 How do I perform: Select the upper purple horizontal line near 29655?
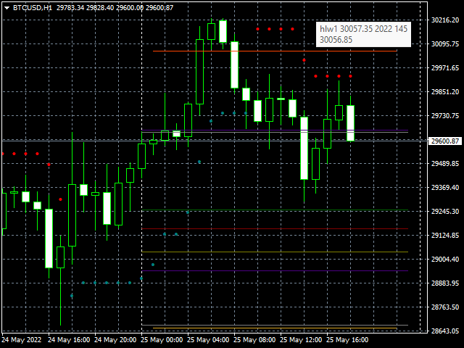(x=275, y=130)
